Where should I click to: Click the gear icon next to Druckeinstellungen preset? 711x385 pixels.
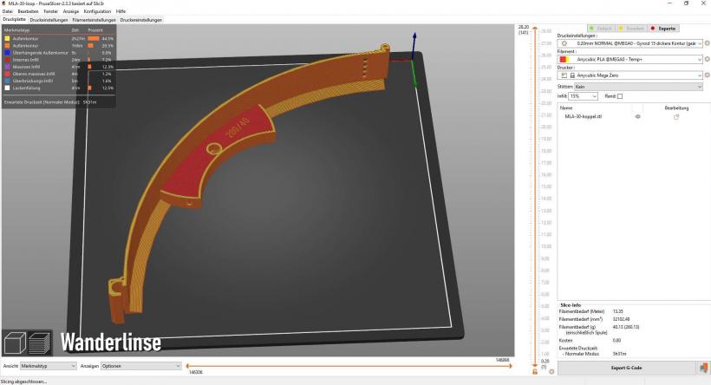point(707,42)
